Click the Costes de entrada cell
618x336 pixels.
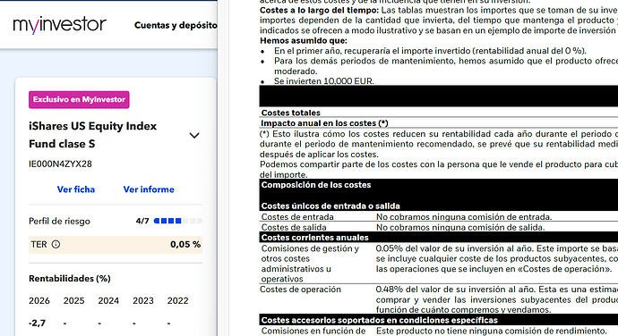click(x=297, y=217)
